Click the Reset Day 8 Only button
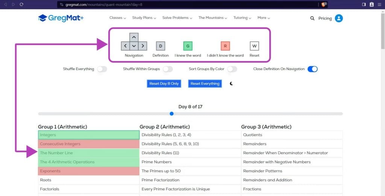Image resolution: width=385 pixels, height=196 pixels. point(164,84)
